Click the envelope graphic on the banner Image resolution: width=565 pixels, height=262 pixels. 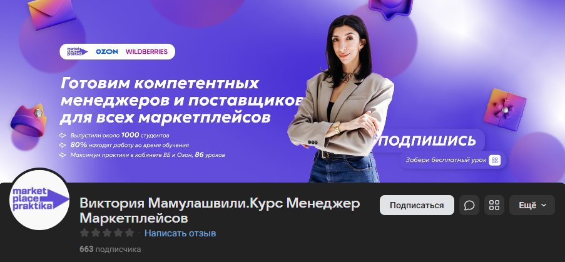tap(51, 13)
